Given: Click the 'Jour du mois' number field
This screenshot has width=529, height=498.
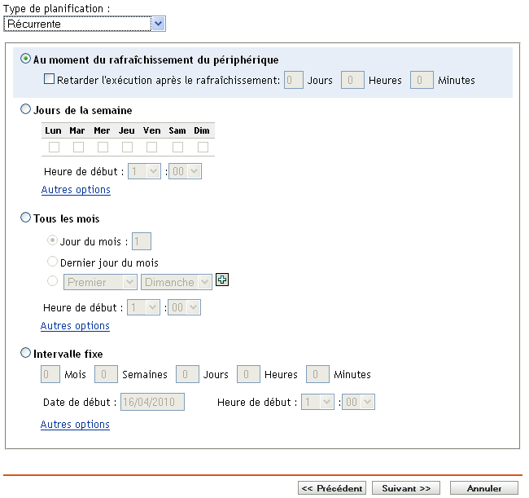Looking at the screenshot, I should [x=142, y=241].
